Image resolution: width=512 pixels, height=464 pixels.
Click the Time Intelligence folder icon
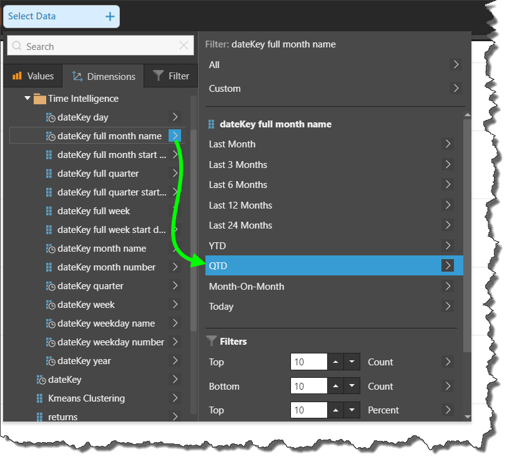tap(39, 99)
